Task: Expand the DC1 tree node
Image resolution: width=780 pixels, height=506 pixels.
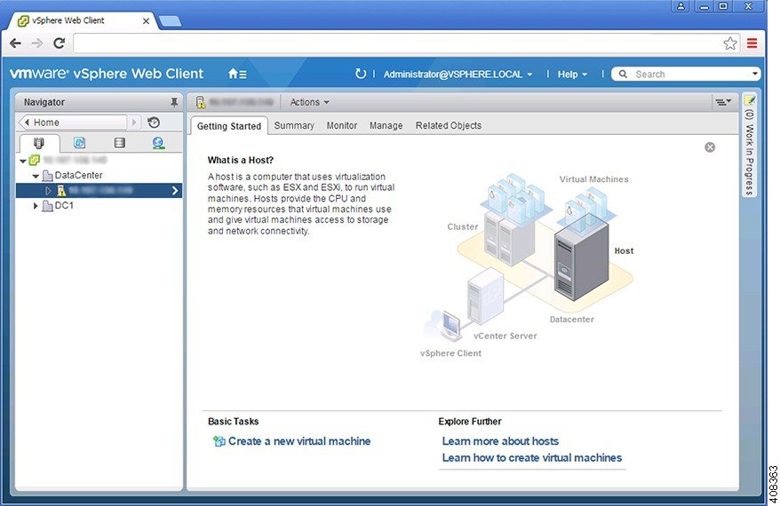Action: point(36,206)
